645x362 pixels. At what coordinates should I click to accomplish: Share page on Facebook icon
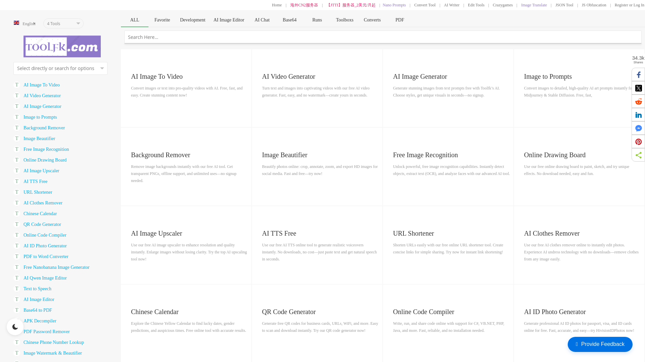pos(638,75)
